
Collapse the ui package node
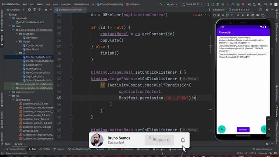(17, 53)
